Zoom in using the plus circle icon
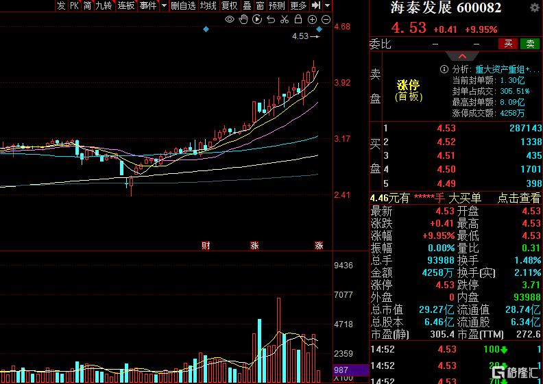The width and height of the screenshot is (543, 384). pos(312,20)
